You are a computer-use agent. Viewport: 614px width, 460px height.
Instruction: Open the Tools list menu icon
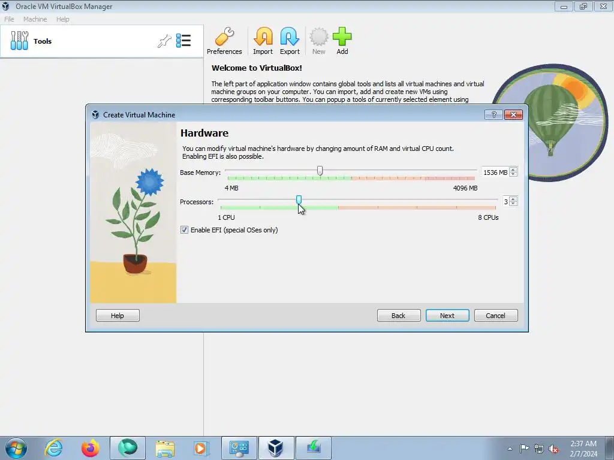[x=183, y=41]
